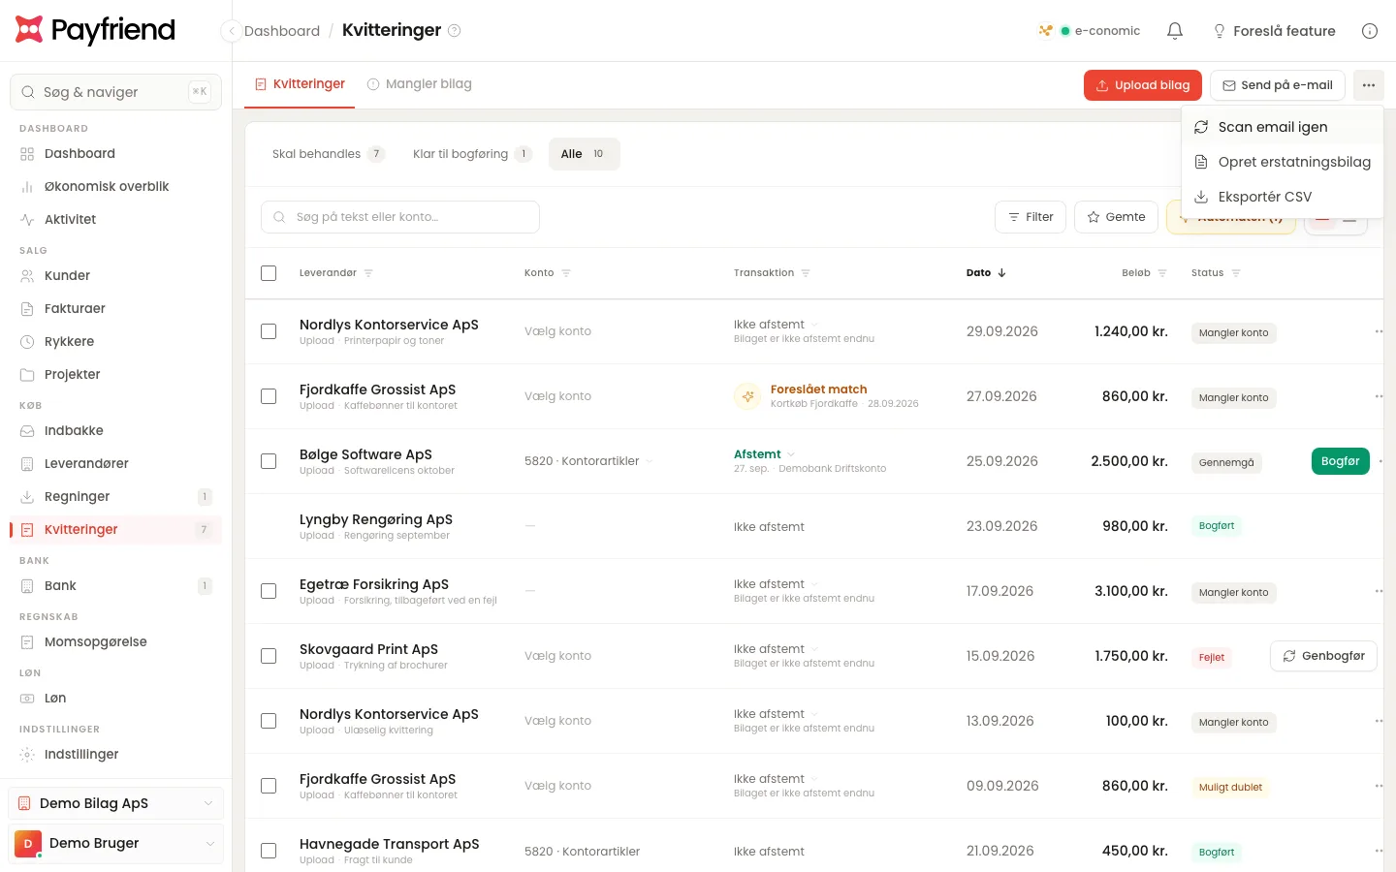The image size is (1396, 872).
Task: Open Vælg konto for Fjordkaffe 27.09.2026 row
Action: (x=557, y=396)
